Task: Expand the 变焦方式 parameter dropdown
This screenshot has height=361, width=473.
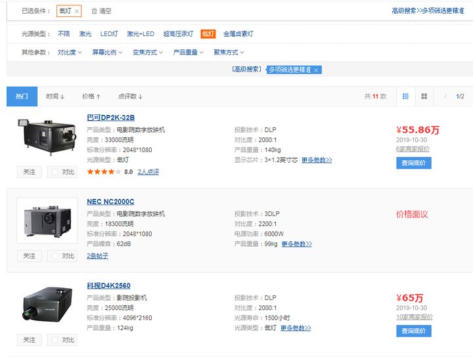Action: [148, 53]
